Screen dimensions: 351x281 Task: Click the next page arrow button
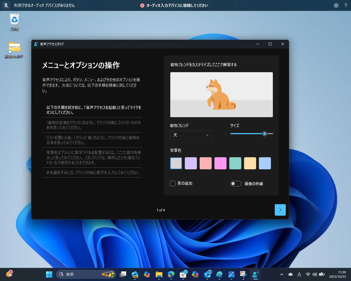(280, 210)
